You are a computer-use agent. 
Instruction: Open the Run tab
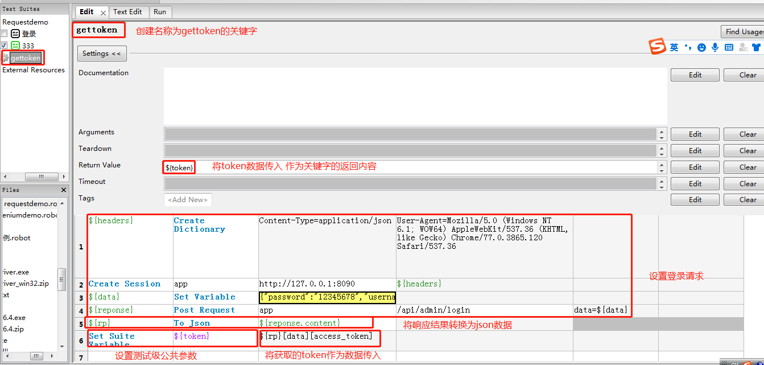[160, 11]
